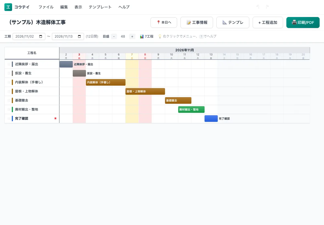Click Saturday date 7 in calendar header

point(132,56)
